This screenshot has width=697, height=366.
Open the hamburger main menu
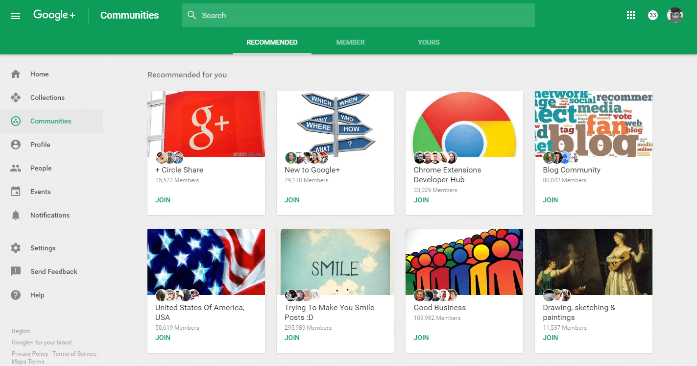tap(16, 16)
